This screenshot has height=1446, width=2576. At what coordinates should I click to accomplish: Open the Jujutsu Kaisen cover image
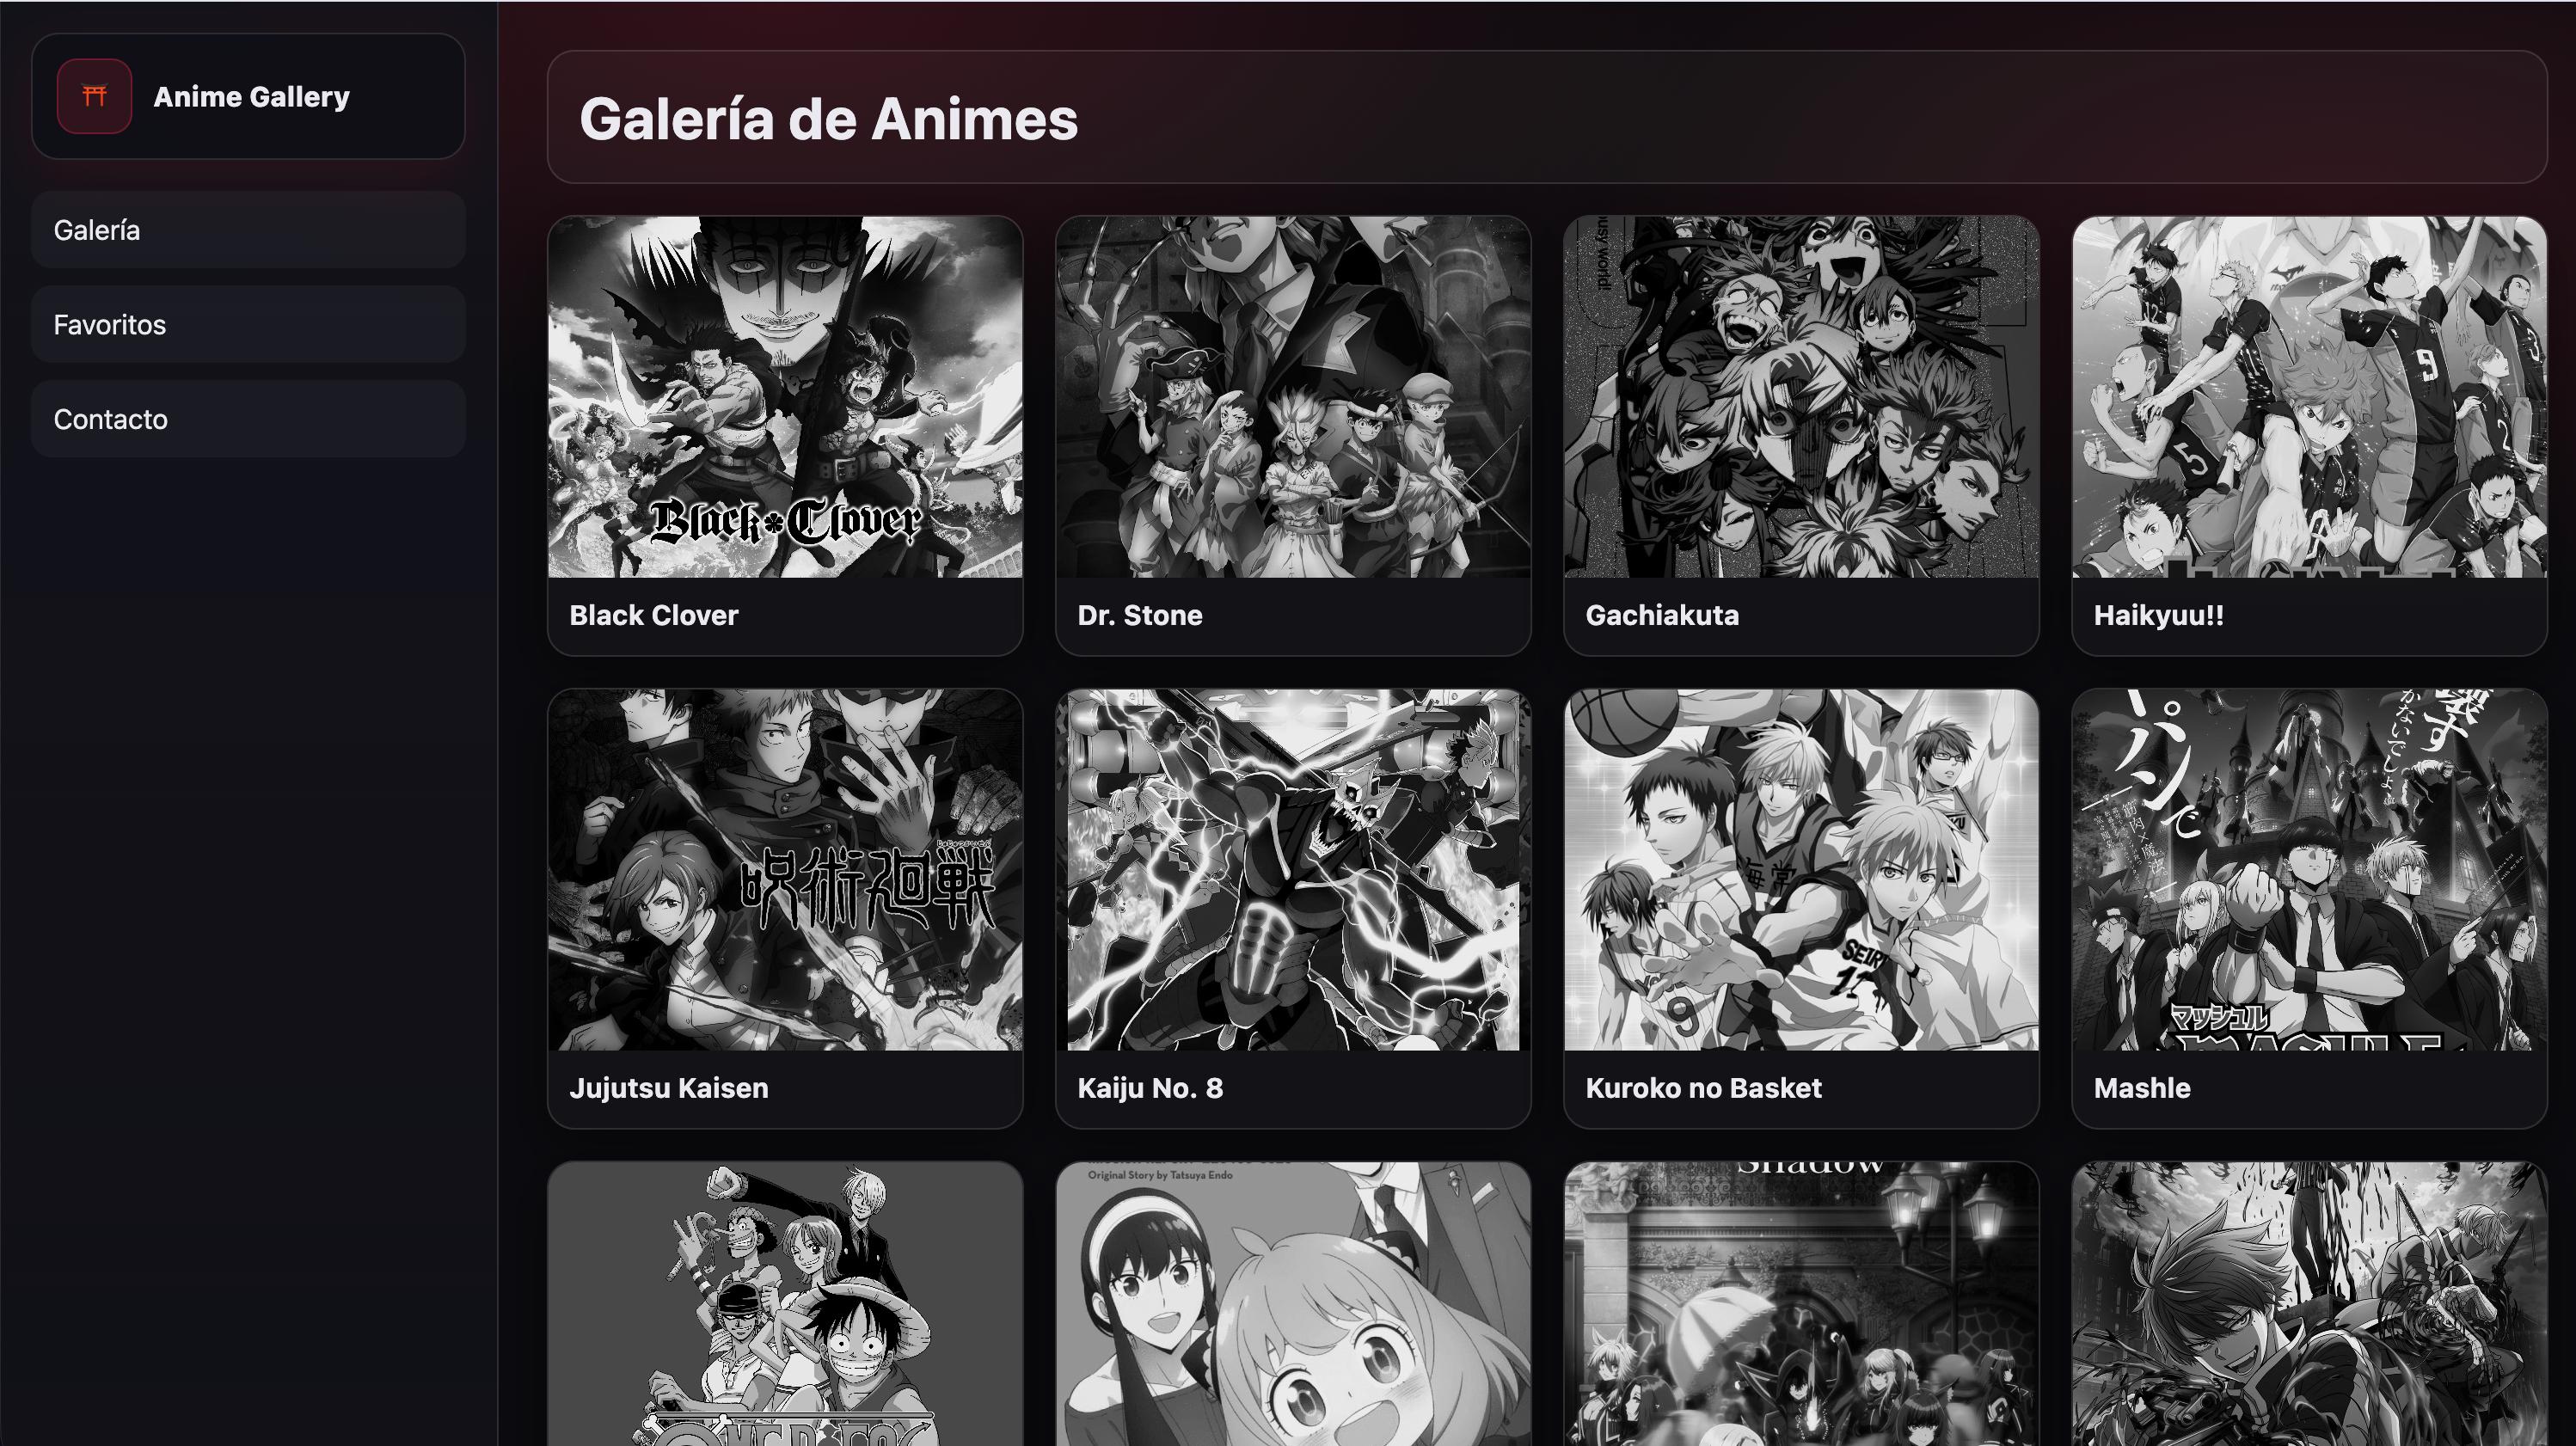(x=785, y=870)
